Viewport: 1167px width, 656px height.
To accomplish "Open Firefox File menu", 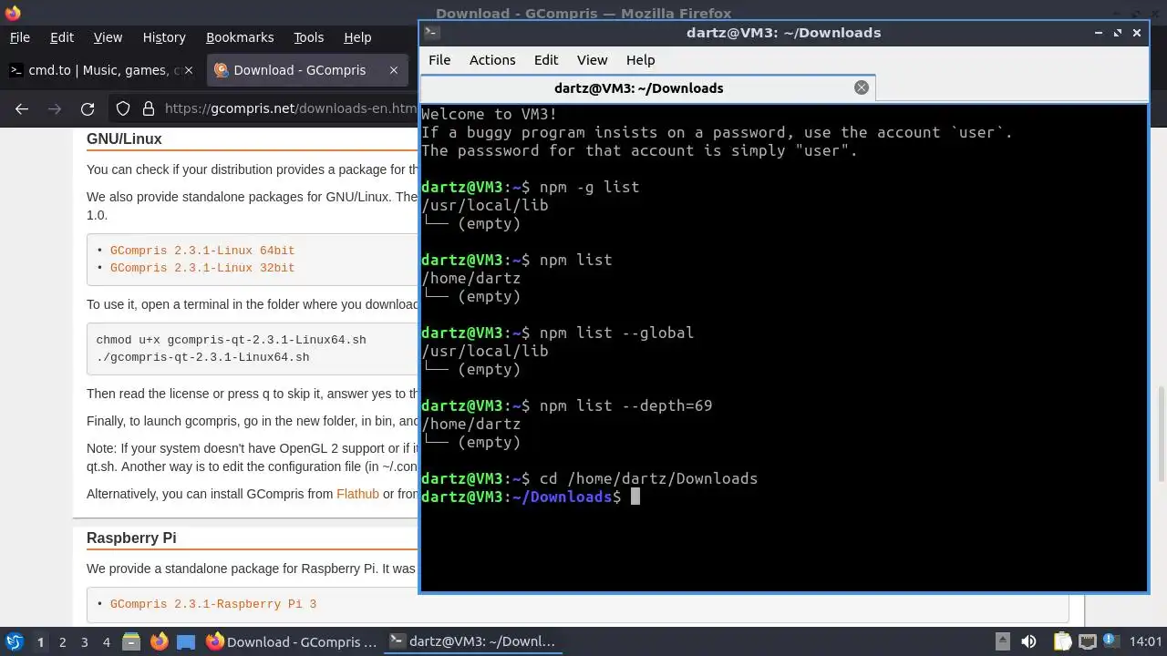I will coord(19,37).
